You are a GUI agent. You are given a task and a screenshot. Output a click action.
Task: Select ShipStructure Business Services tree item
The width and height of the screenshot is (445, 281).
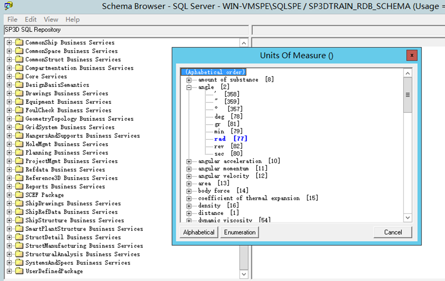click(x=75, y=220)
